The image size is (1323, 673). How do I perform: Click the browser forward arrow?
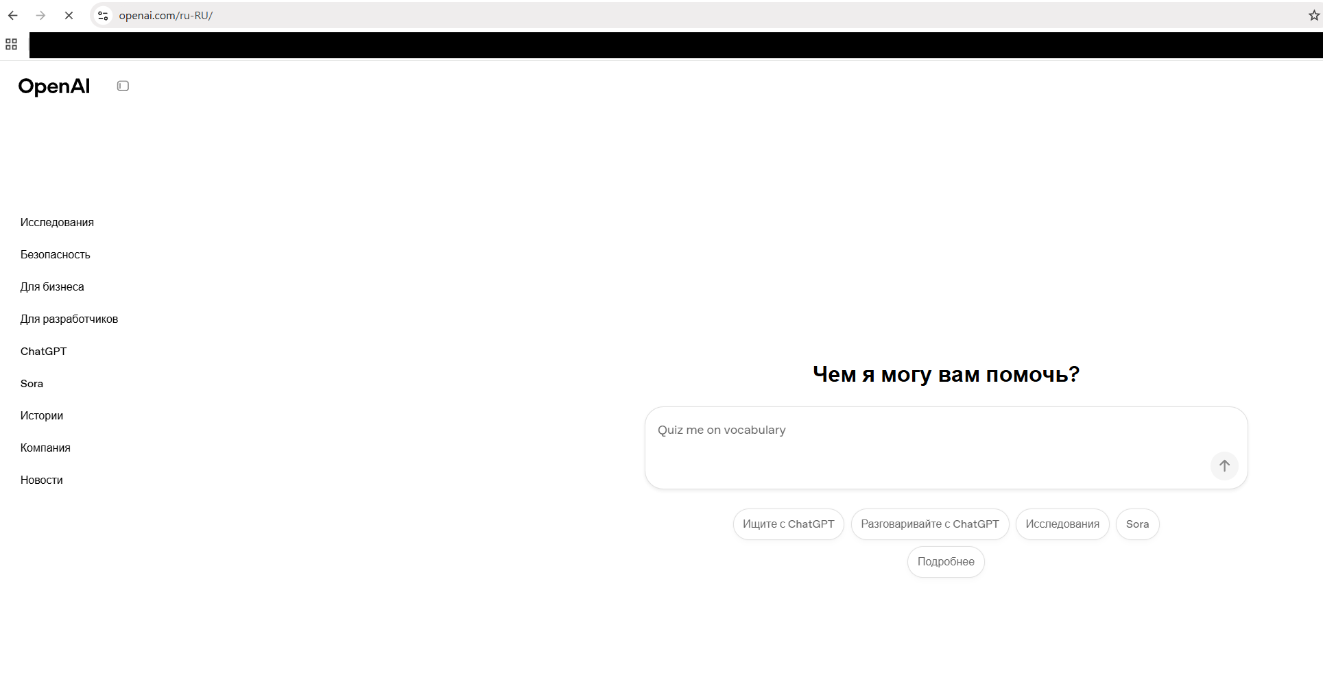[x=41, y=15]
